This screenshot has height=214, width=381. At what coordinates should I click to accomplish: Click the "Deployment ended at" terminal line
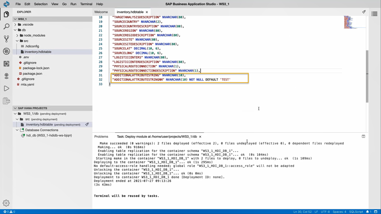click(x=132, y=181)
